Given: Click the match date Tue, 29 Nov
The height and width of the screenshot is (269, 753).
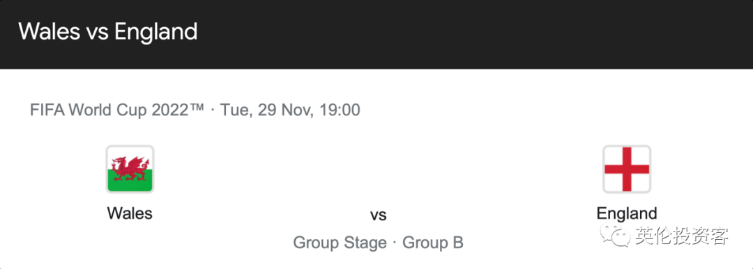Looking at the screenshot, I should [x=266, y=110].
